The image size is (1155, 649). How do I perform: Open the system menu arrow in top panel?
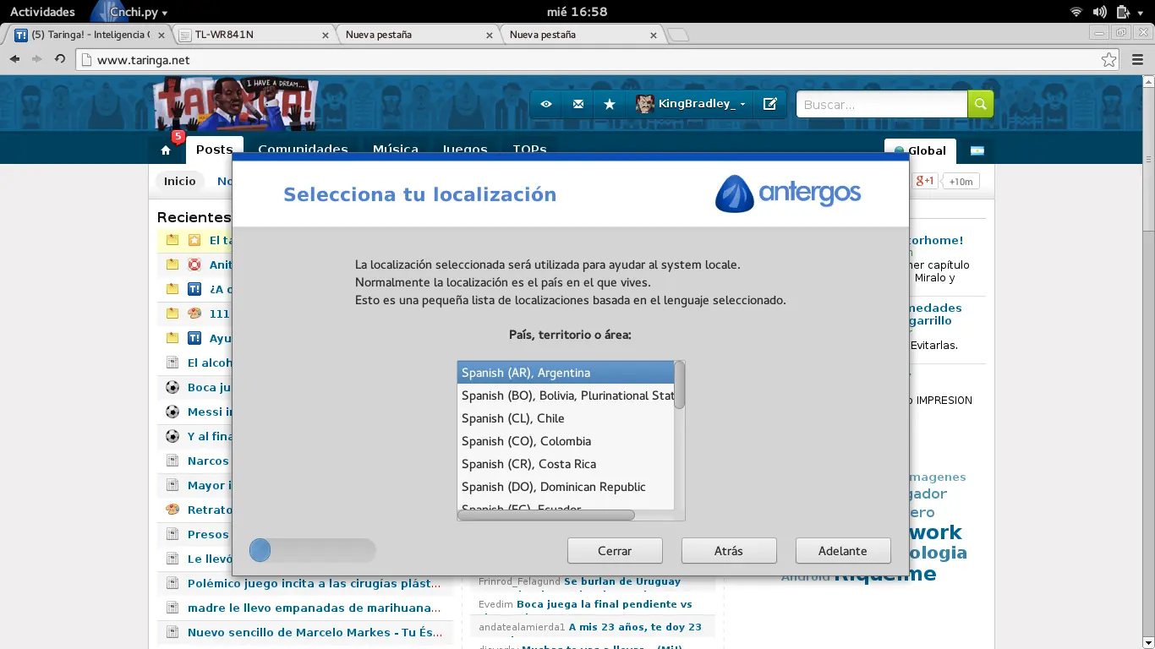click(1141, 12)
